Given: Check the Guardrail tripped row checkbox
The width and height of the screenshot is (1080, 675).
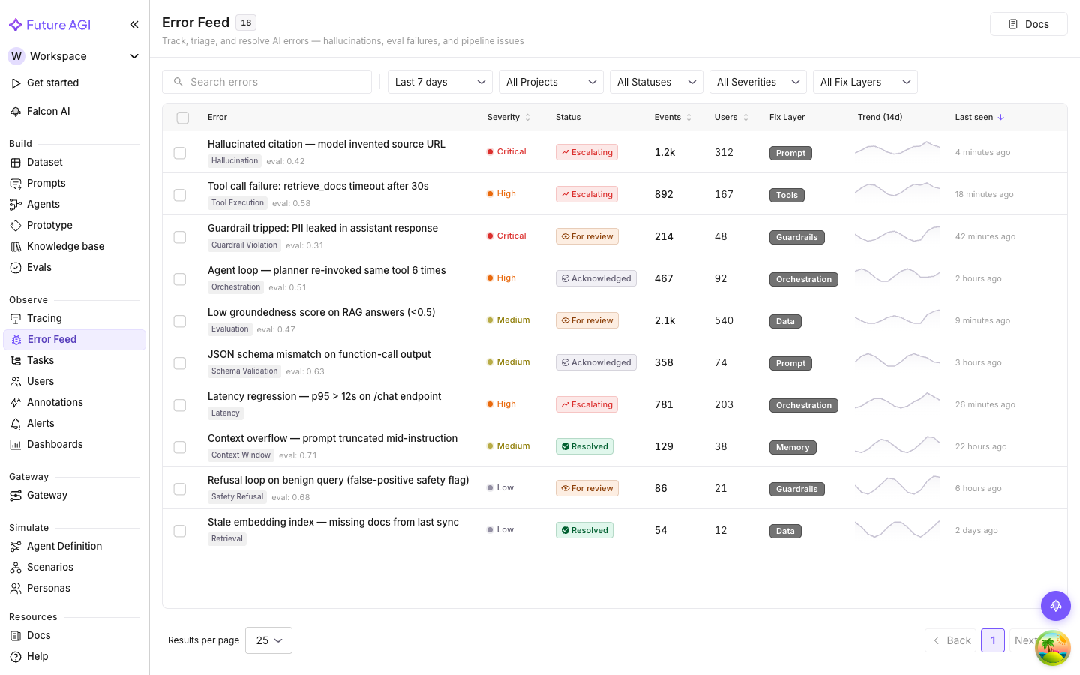Looking at the screenshot, I should tap(180, 237).
